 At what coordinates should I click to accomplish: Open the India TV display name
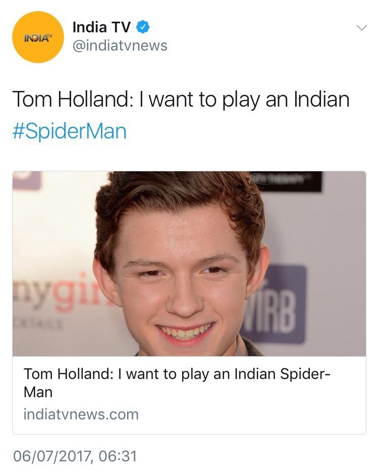101,26
